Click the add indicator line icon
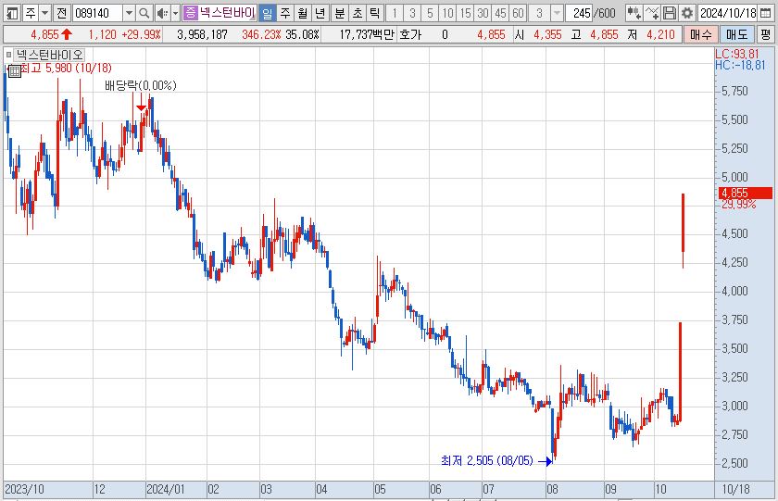The image size is (778, 501). [652, 13]
